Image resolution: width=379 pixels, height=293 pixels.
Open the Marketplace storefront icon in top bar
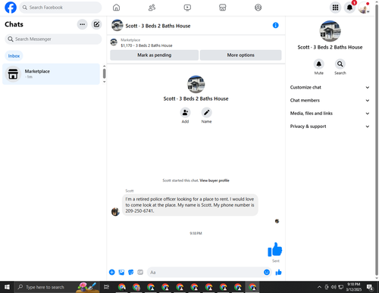coord(223,8)
